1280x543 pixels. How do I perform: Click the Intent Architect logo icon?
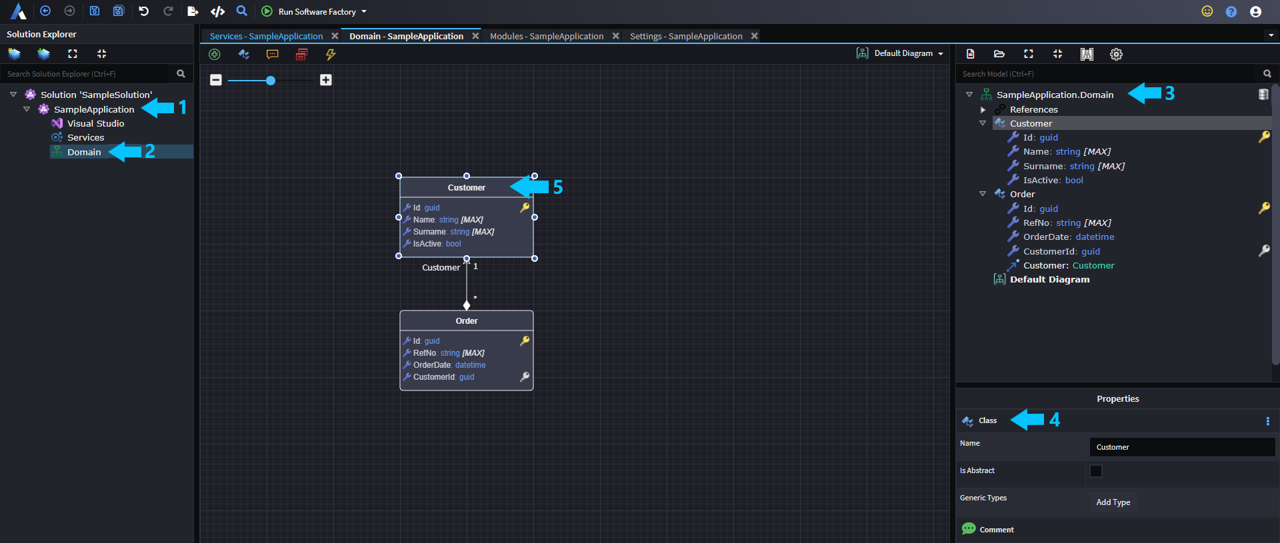18,11
